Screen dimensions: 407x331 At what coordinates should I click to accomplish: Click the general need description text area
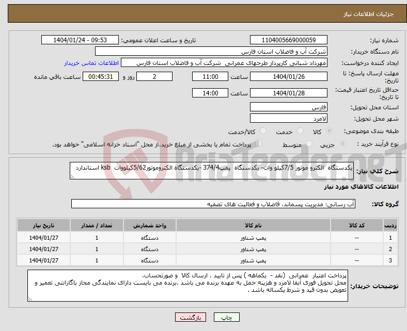[212, 171]
